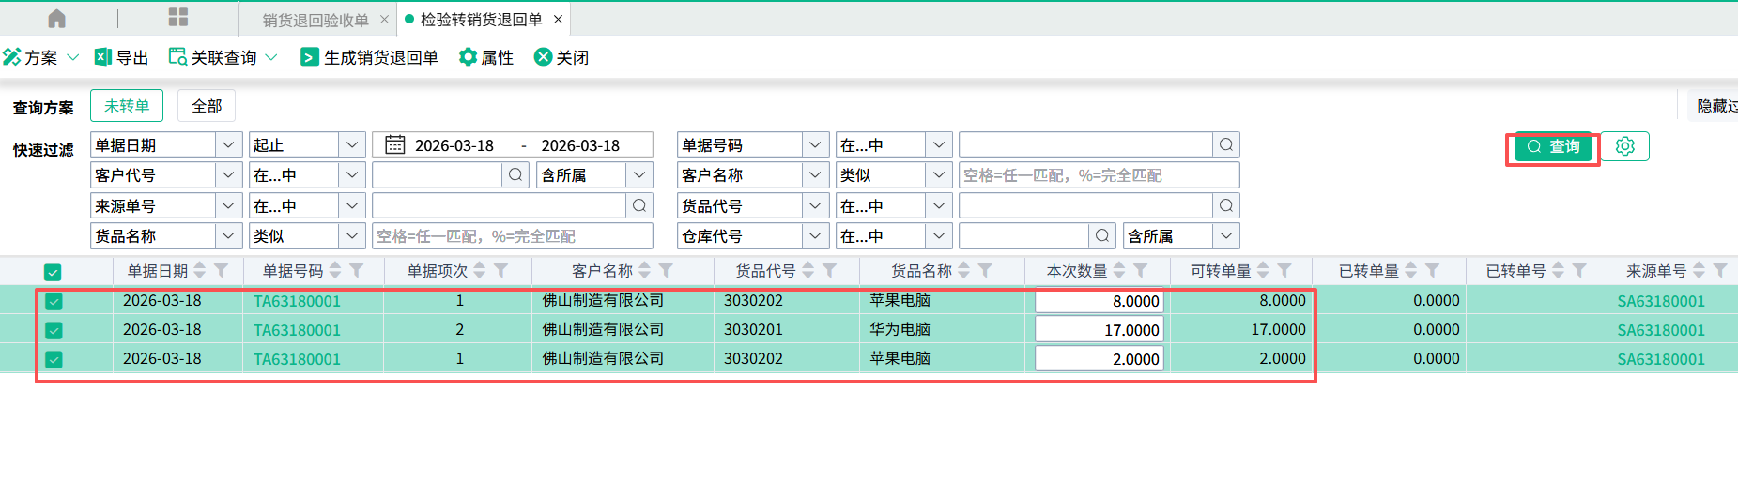
Task: Click the filter funnel on 货品名称 column
Action: point(985,271)
